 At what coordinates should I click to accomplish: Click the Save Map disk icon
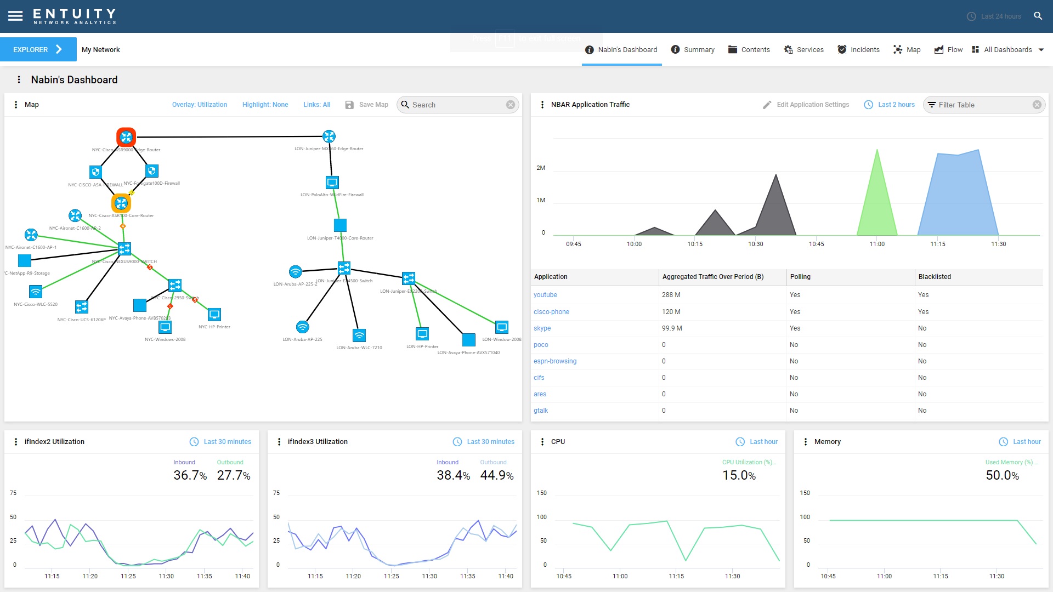click(349, 105)
